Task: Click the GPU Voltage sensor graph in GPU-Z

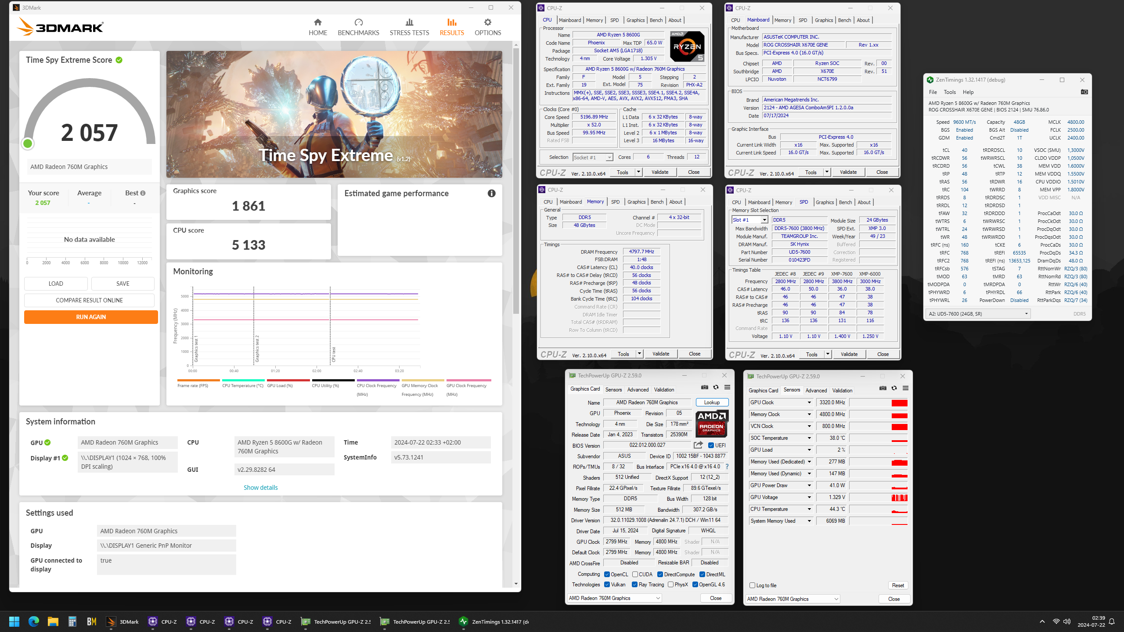Action: (878, 497)
